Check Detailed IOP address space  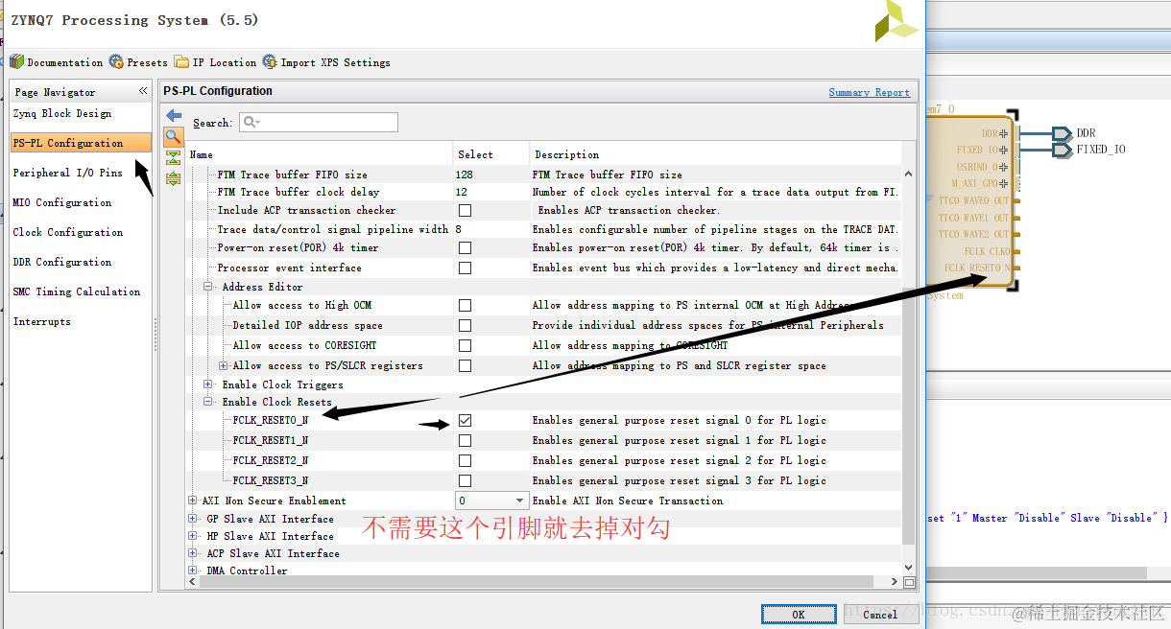click(x=465, y=326)
